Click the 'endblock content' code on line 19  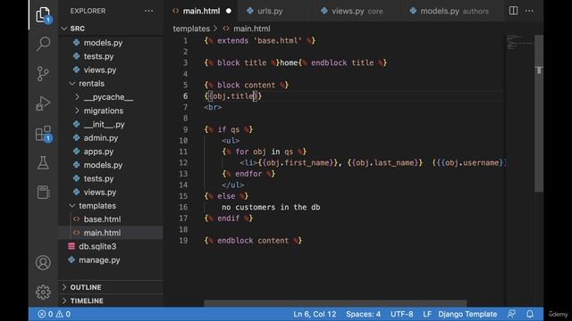pos(253,241)
